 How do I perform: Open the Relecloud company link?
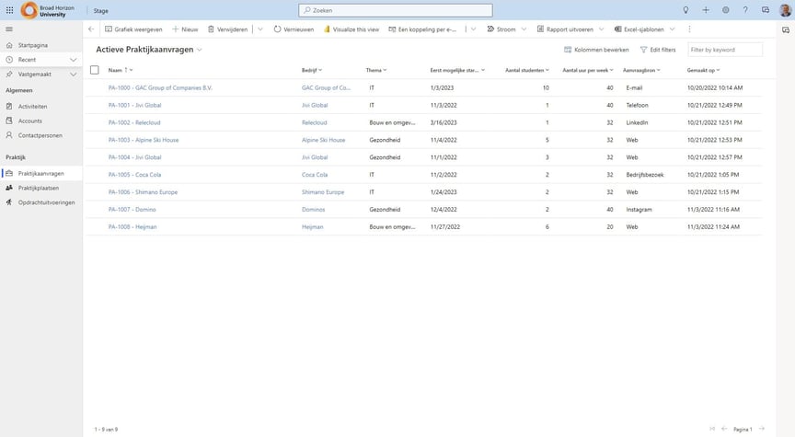coord(315,122)
